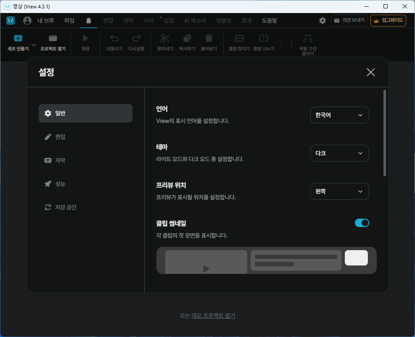Screen dimensions: 415x337
Task: Open the 편집 menu tab
Action: [x=108, y=20]
